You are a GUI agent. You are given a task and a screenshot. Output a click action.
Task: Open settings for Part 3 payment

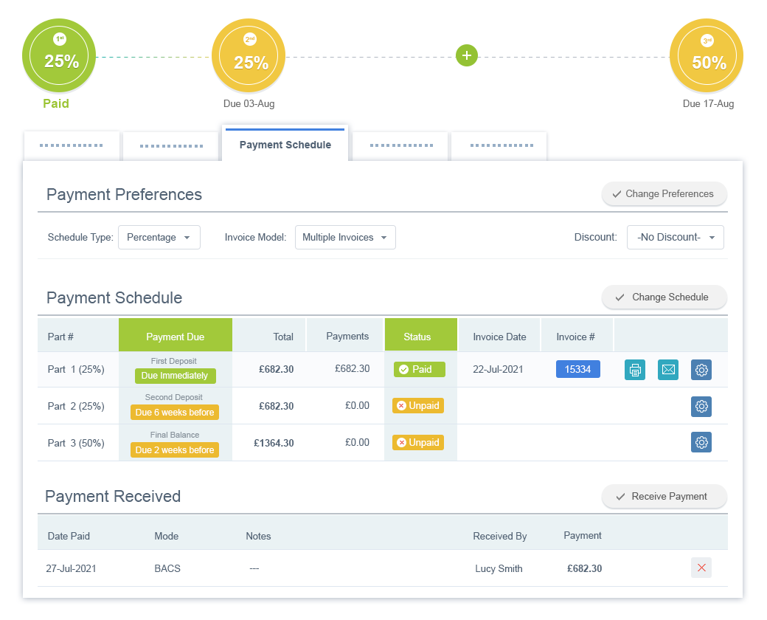[701, 443]
